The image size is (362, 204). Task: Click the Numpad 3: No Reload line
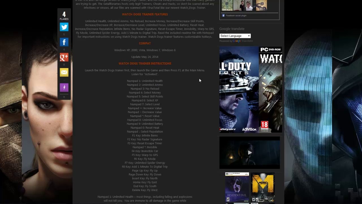145,89
